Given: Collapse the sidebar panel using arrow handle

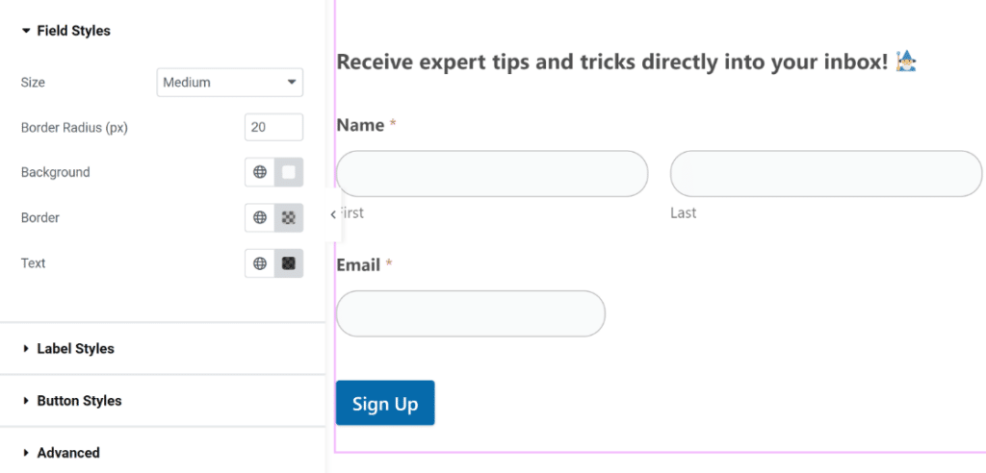Looking at the screenshot, I should 333,214.
